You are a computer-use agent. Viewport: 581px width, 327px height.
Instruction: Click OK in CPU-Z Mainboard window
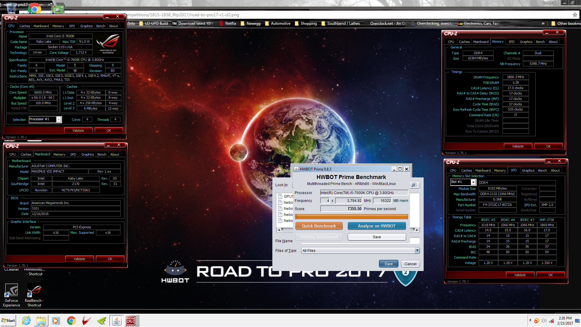point(110,259)
